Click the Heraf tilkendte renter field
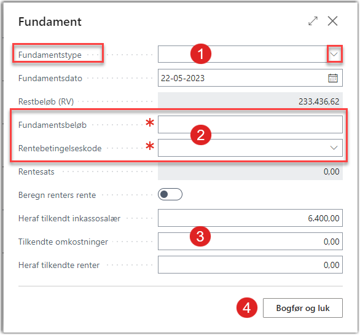 point(250,265)
